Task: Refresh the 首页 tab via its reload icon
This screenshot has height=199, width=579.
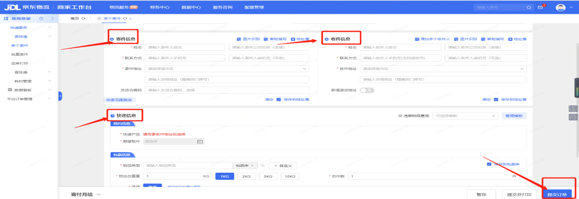Action: pos(83,19)
